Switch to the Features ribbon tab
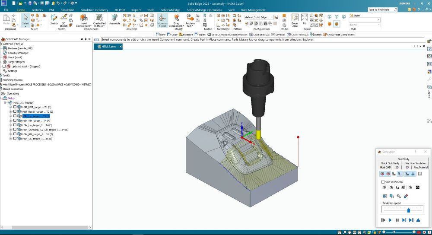 [x=37, y=10]
